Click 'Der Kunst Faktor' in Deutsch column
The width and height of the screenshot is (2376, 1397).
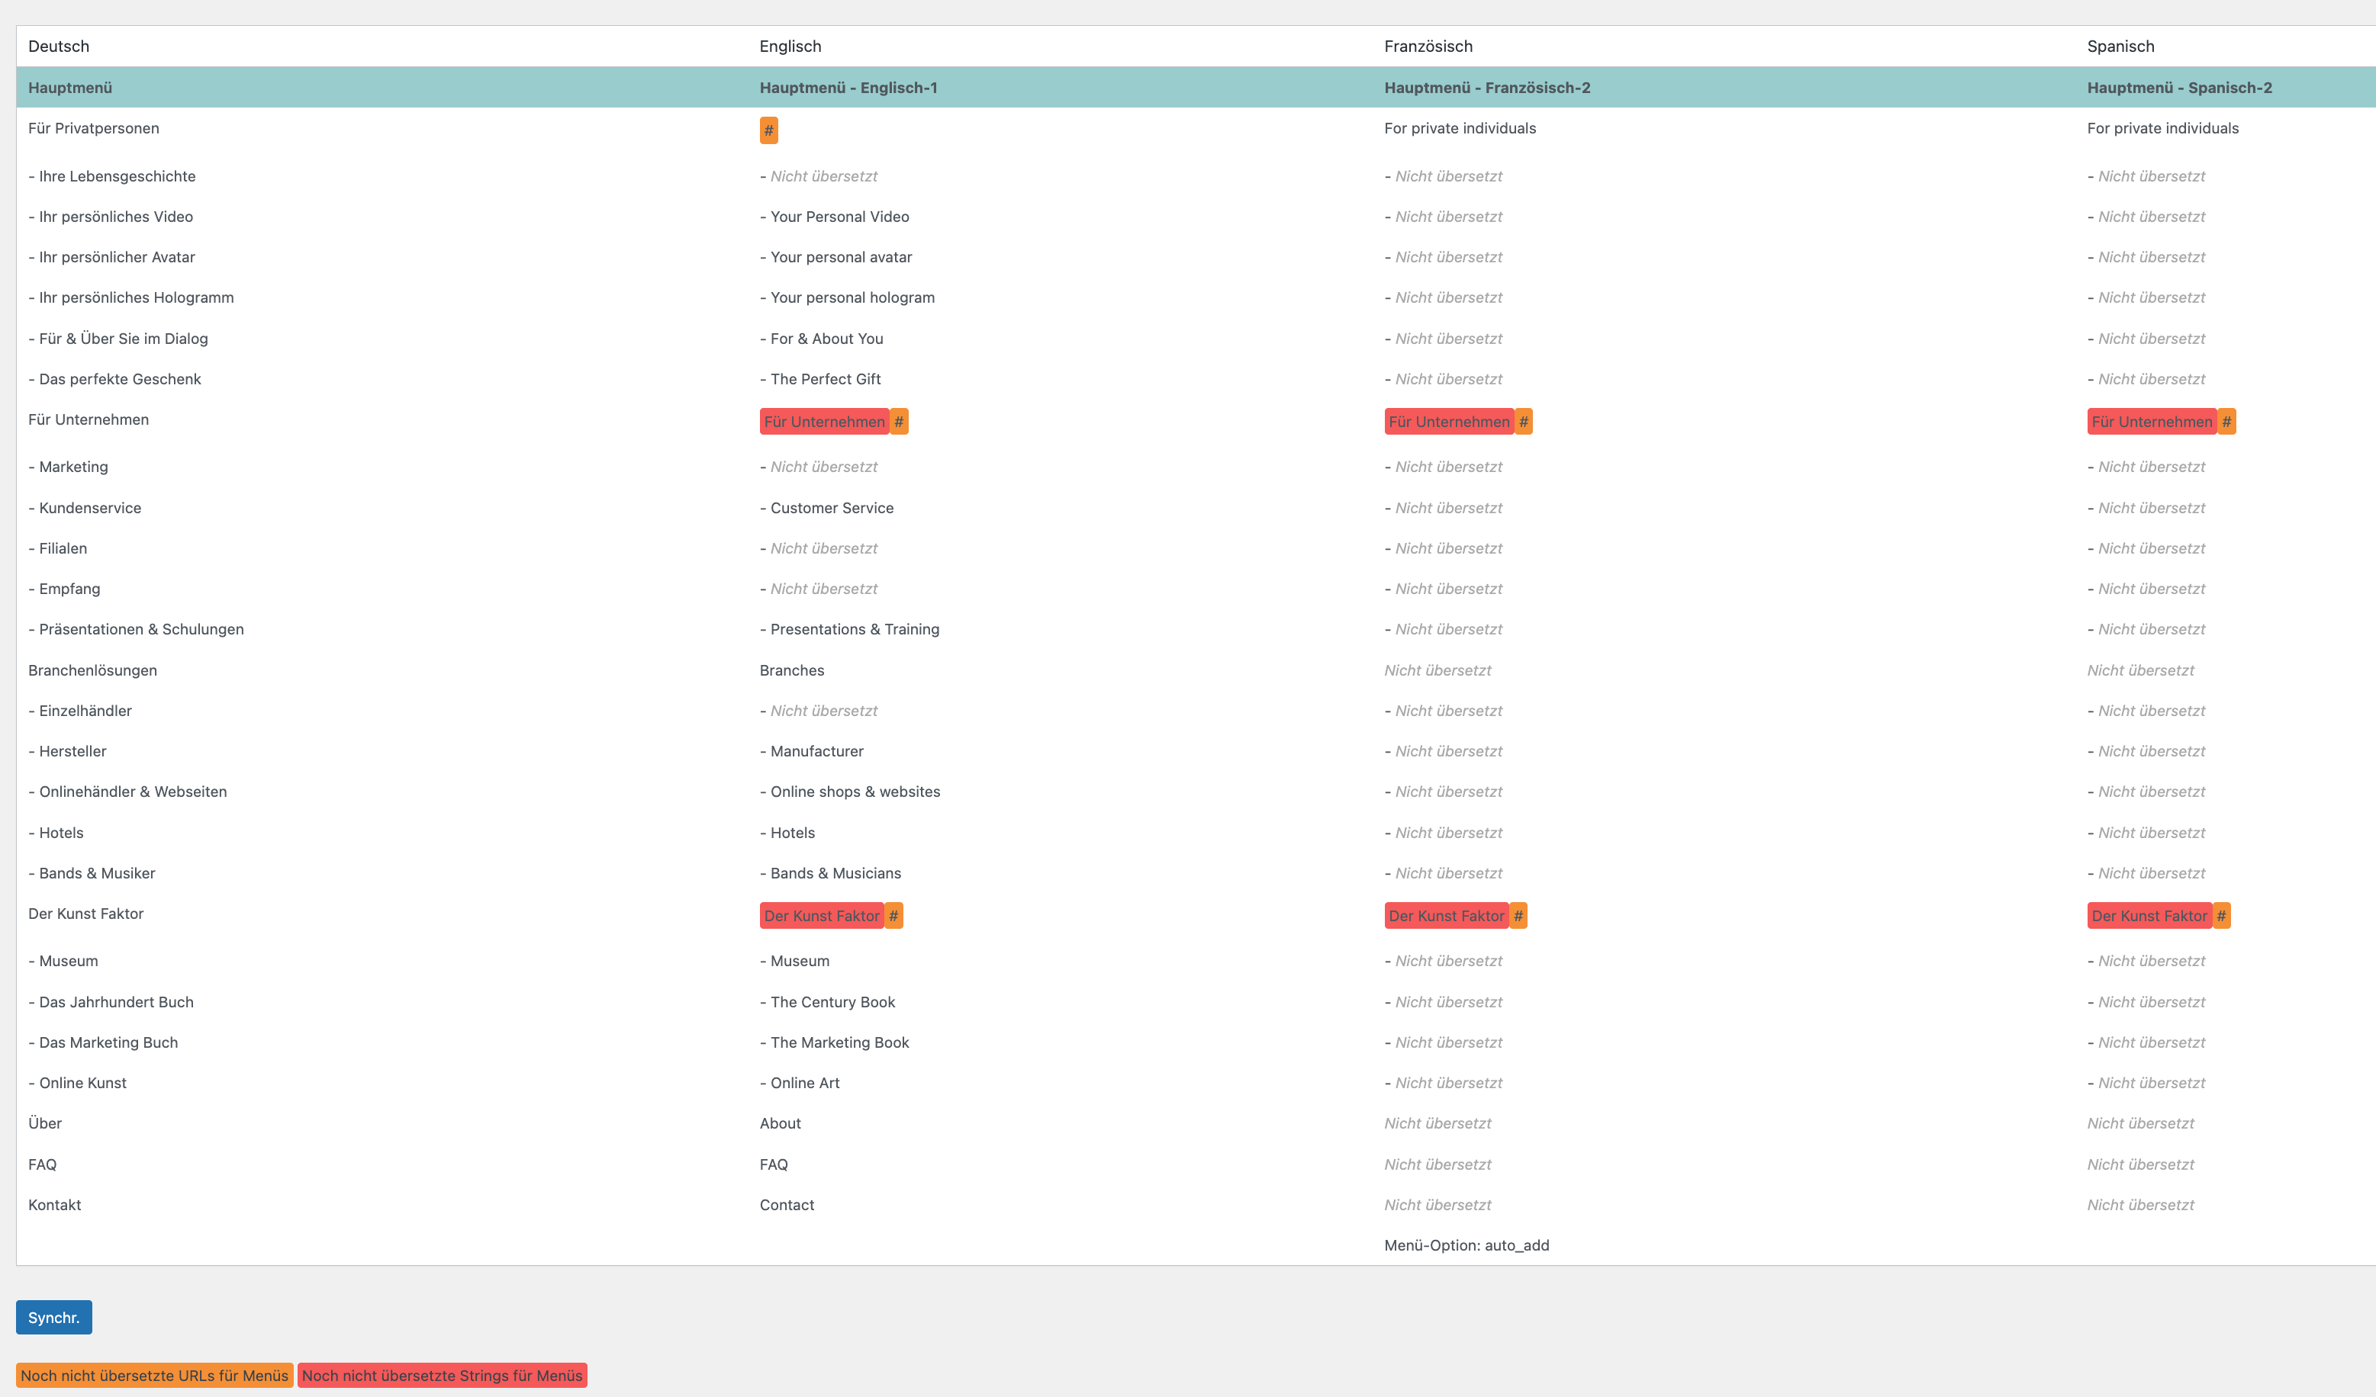point(85,914)
